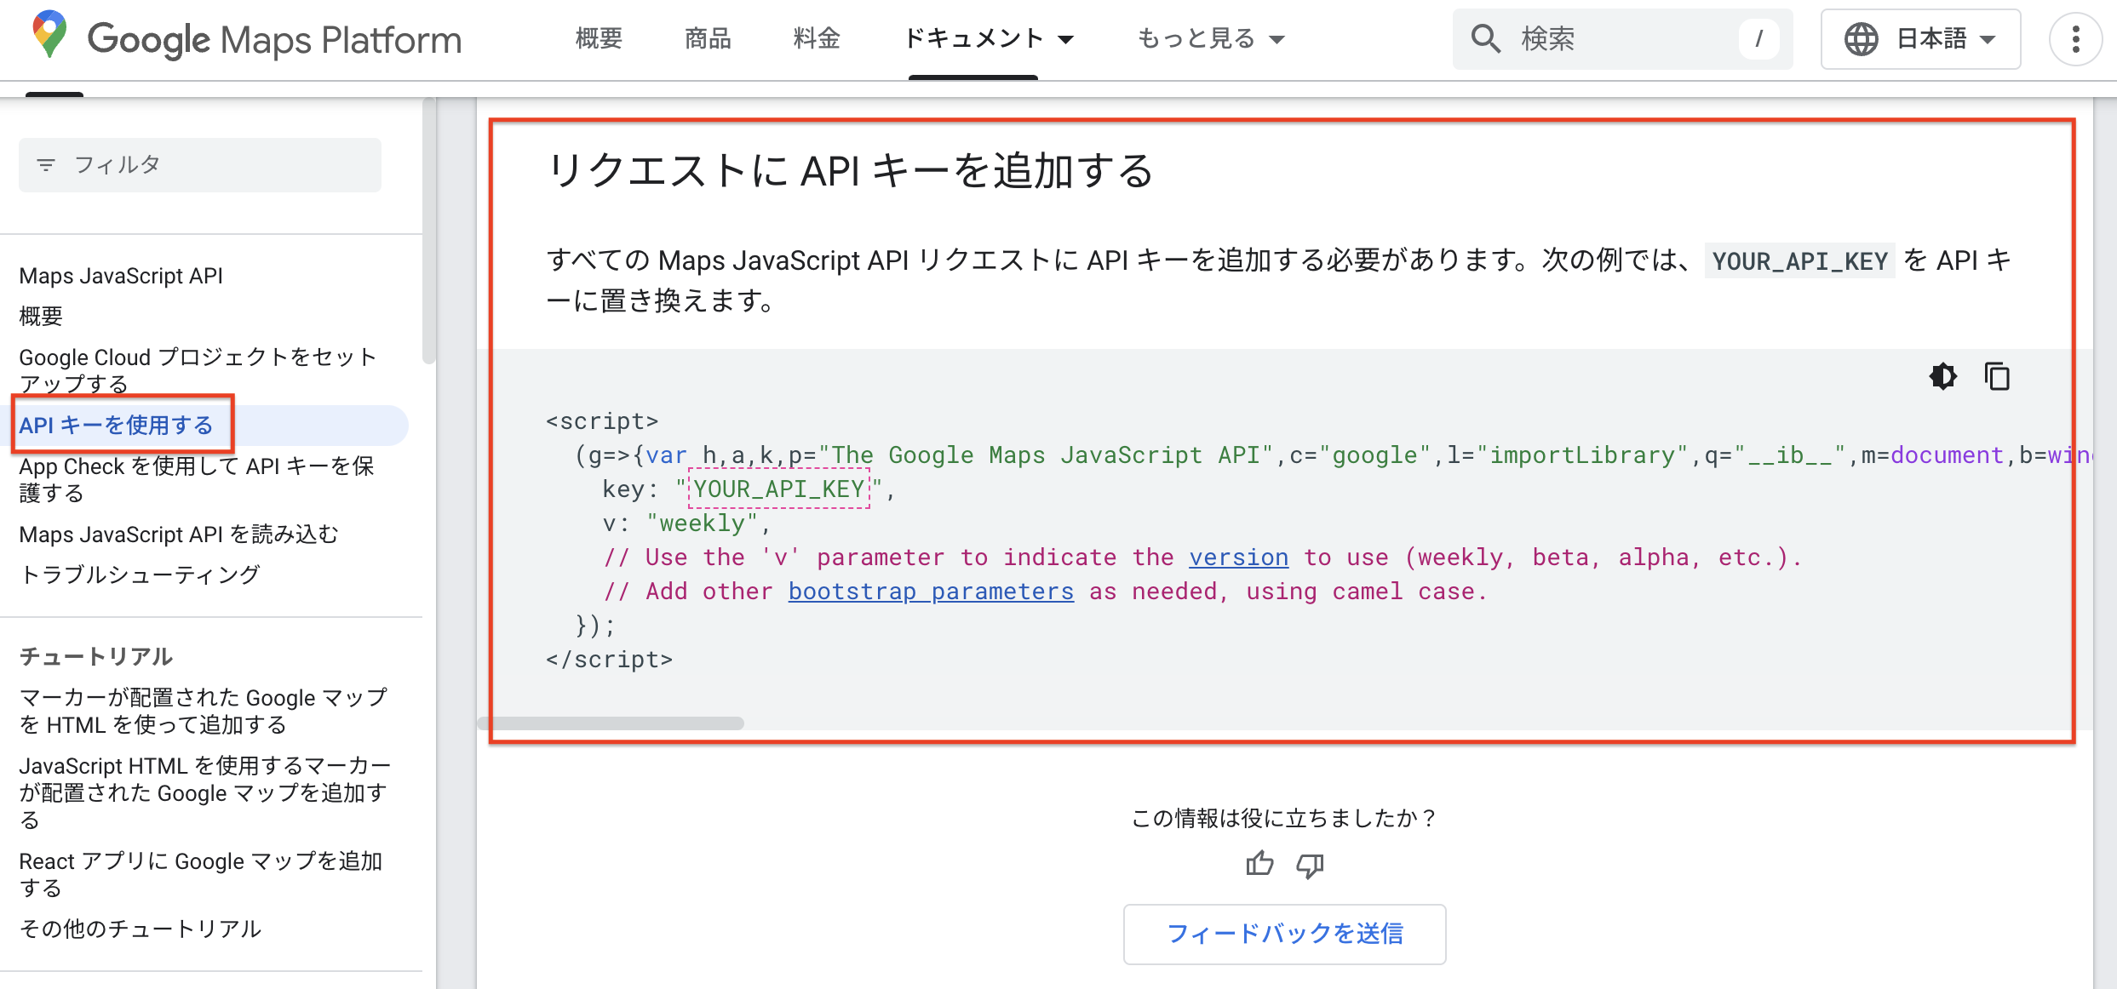2117x989 pixels.
Task: Open the bootstrap parameters link in code
Action: pos(930,591)
